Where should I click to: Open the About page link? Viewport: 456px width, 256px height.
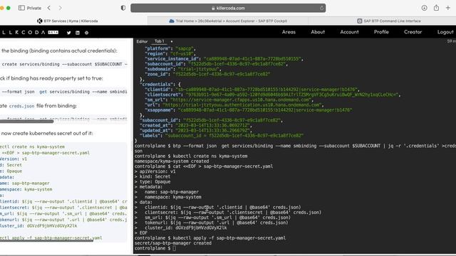click(318, 32)
